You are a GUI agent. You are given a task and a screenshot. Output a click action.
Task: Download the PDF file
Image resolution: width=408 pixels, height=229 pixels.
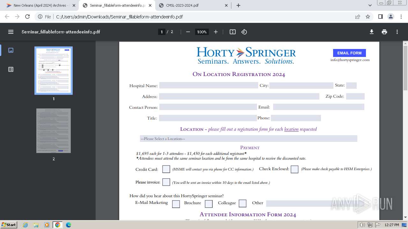372,32
